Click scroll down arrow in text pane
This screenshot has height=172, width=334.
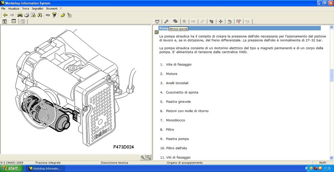[x=331, y=158]
